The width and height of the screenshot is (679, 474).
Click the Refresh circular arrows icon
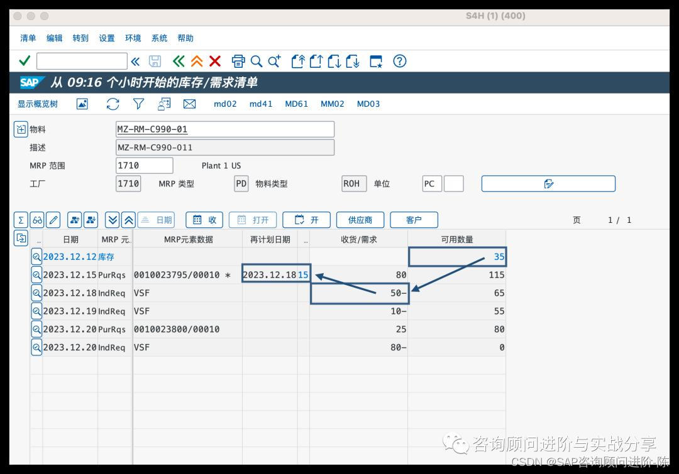click(113, 104)
